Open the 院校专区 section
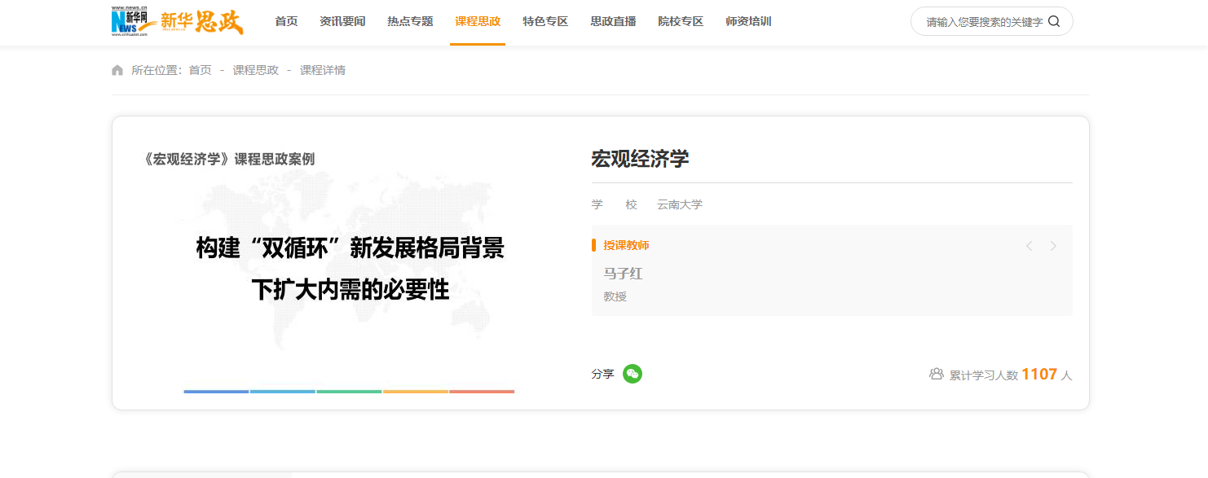 [x=681, y=22]
